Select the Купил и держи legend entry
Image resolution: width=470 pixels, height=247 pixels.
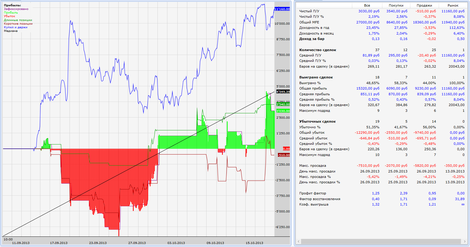point(16,27)
